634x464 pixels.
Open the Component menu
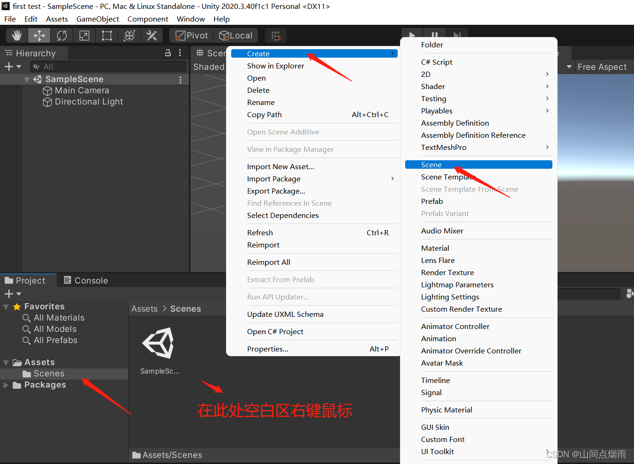click(148, 19)
